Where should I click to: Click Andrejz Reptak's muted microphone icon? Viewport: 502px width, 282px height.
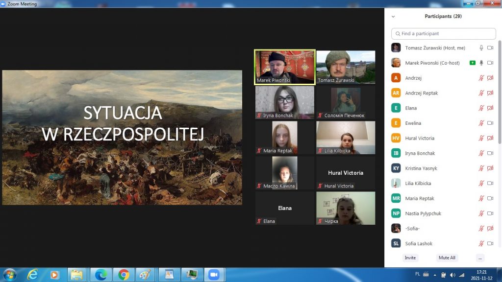coord(481,93)
